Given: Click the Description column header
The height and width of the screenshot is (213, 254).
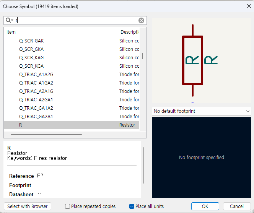Looking at the screenshot, I should pos(129,32).
